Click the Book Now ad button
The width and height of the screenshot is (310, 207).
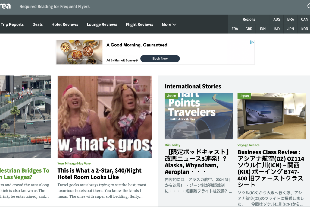pyautogui.click(x=160, y=59)
